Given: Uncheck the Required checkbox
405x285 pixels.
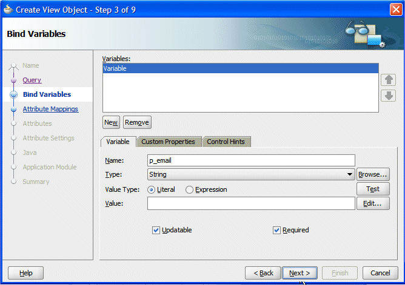Looking at the screenshot, I should click(x=276, y=230).
